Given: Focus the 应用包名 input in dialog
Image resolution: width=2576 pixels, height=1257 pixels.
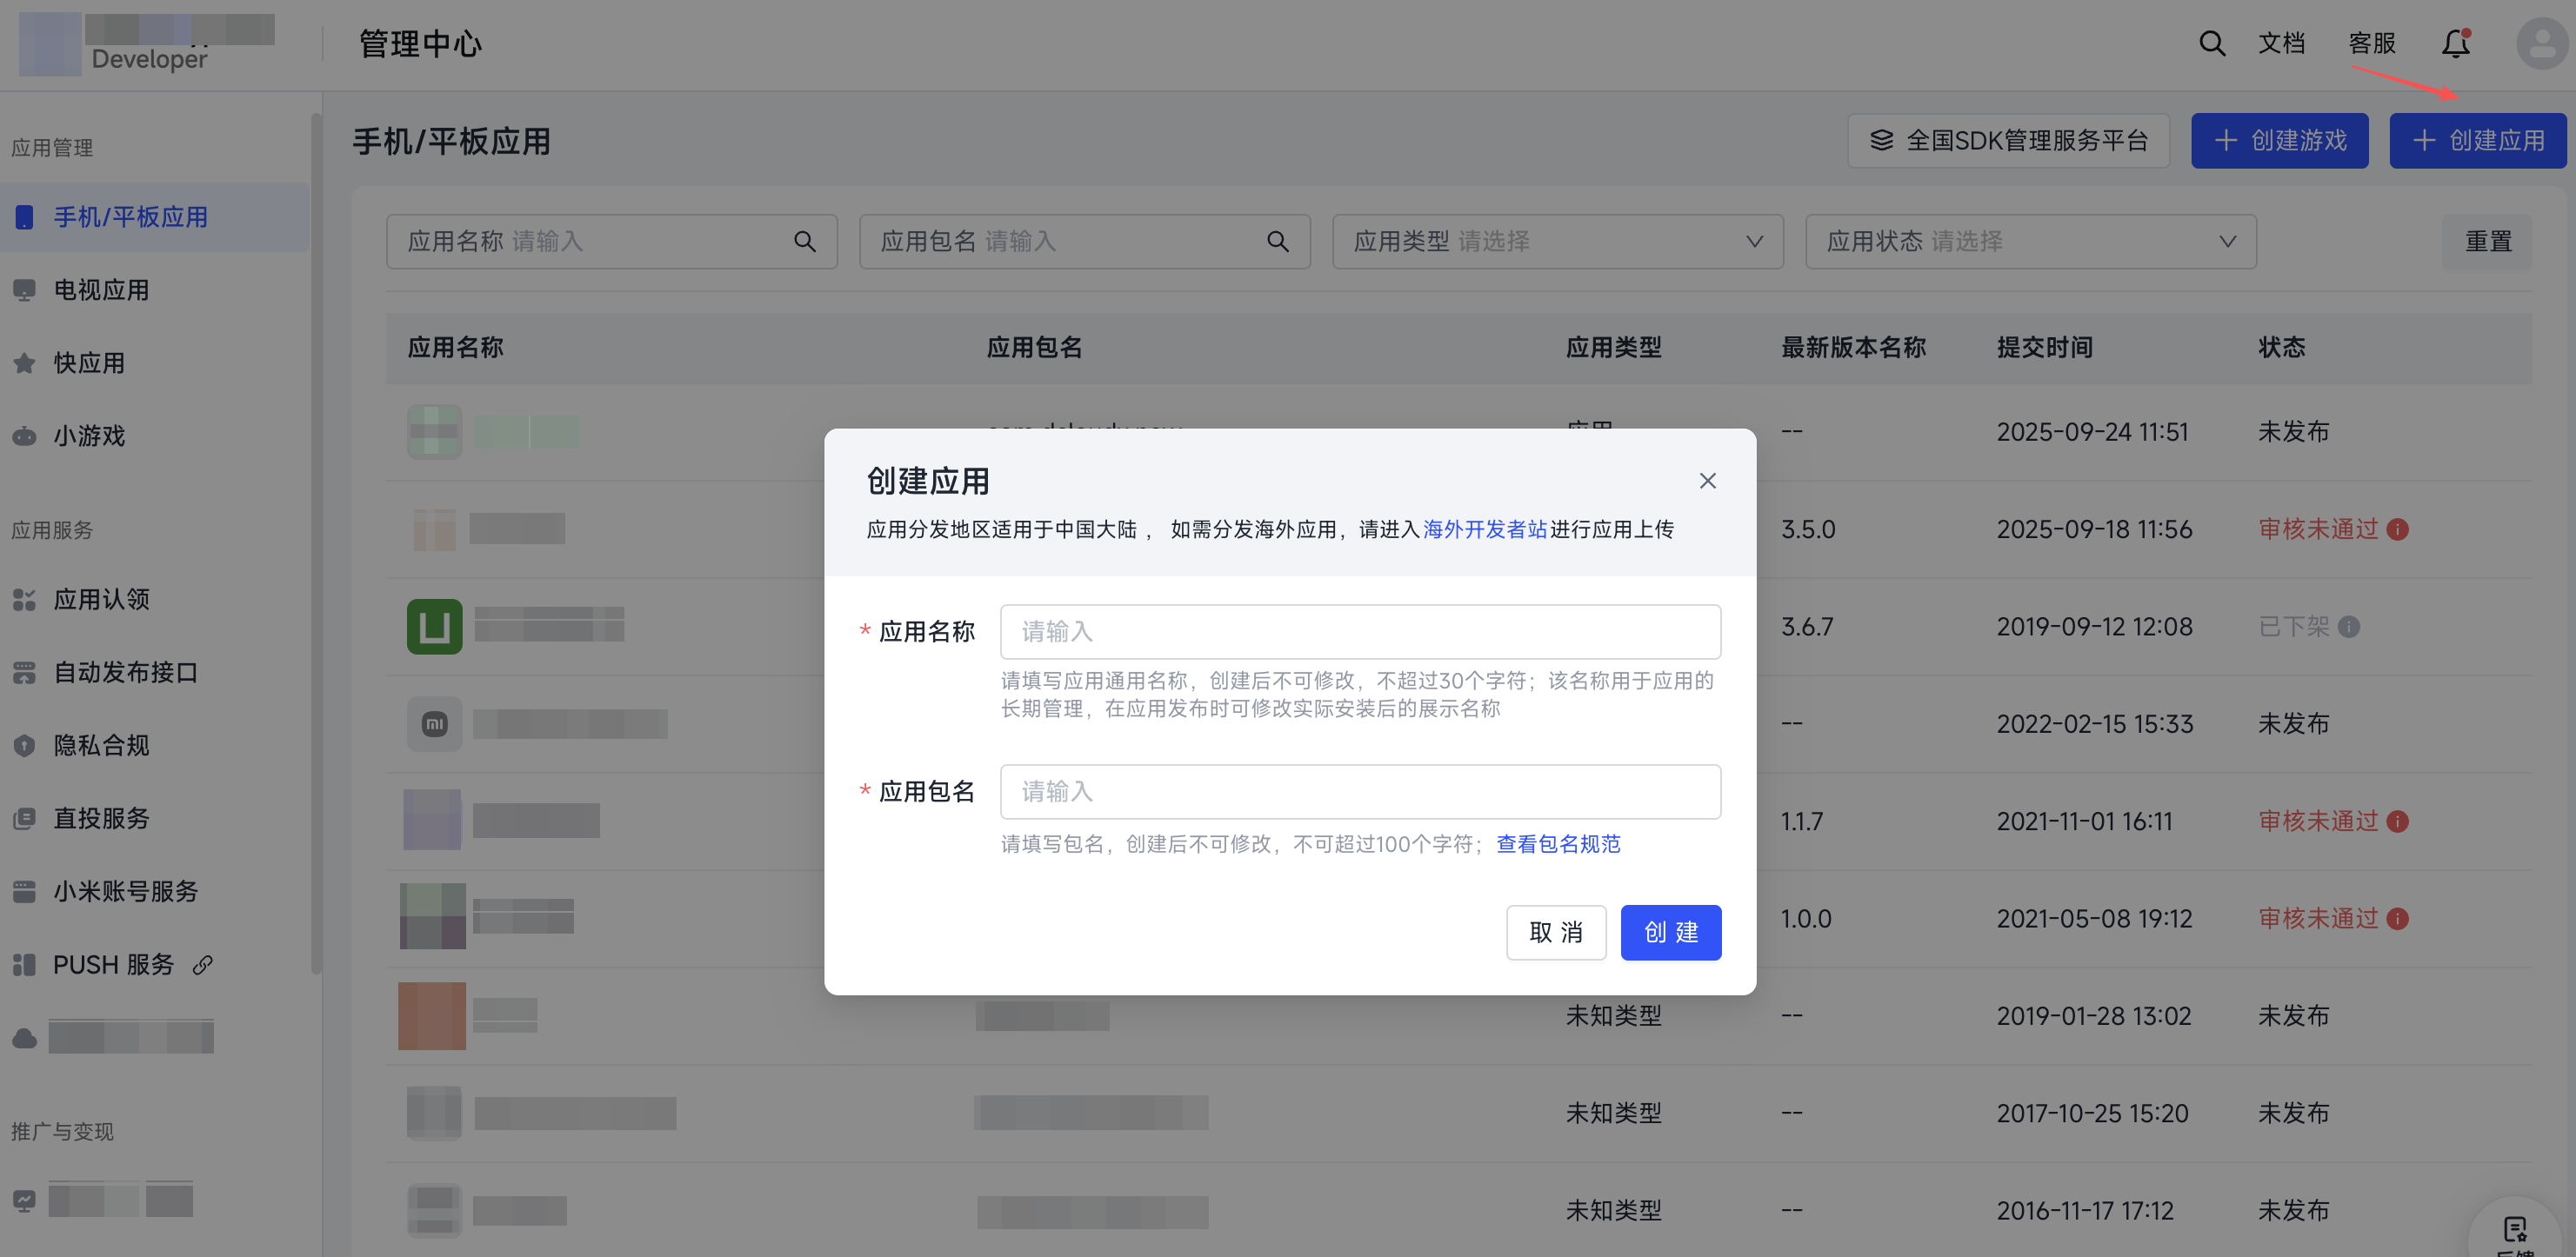Looking at the screenshot, I should [1359, 791].
